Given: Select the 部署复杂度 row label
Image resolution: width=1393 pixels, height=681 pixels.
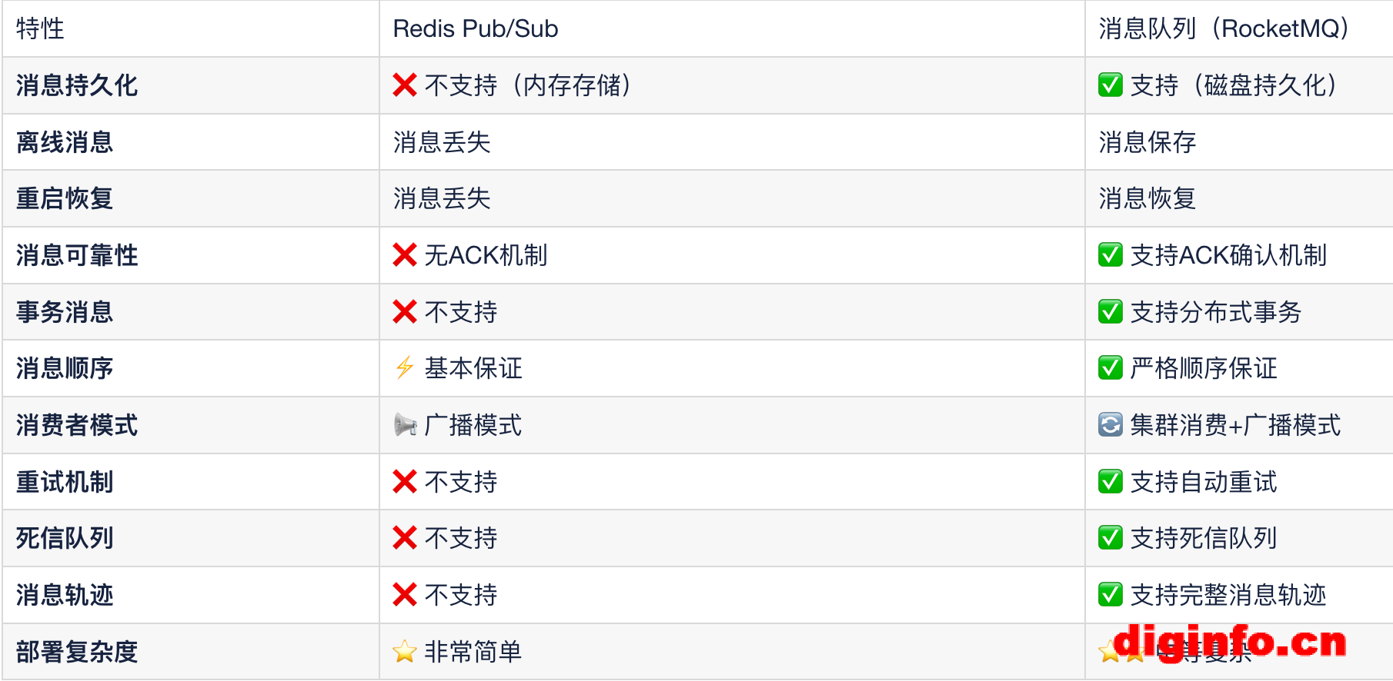Looking at the screenshot, I should (77, 652).
